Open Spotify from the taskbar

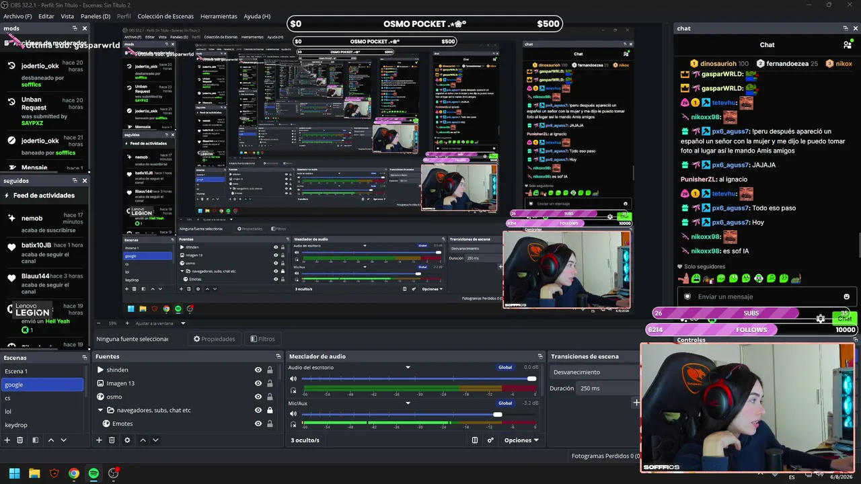pos(93,473)
